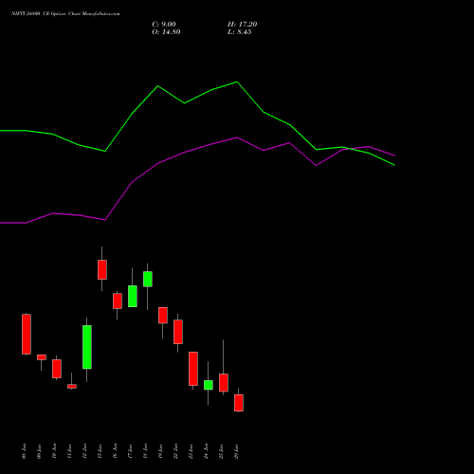474x474 pixels.
Task: Click the date label starting with 12
Action: tap(84, 451)
